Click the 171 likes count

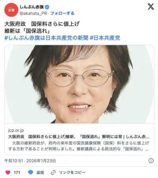click(17, 172)
